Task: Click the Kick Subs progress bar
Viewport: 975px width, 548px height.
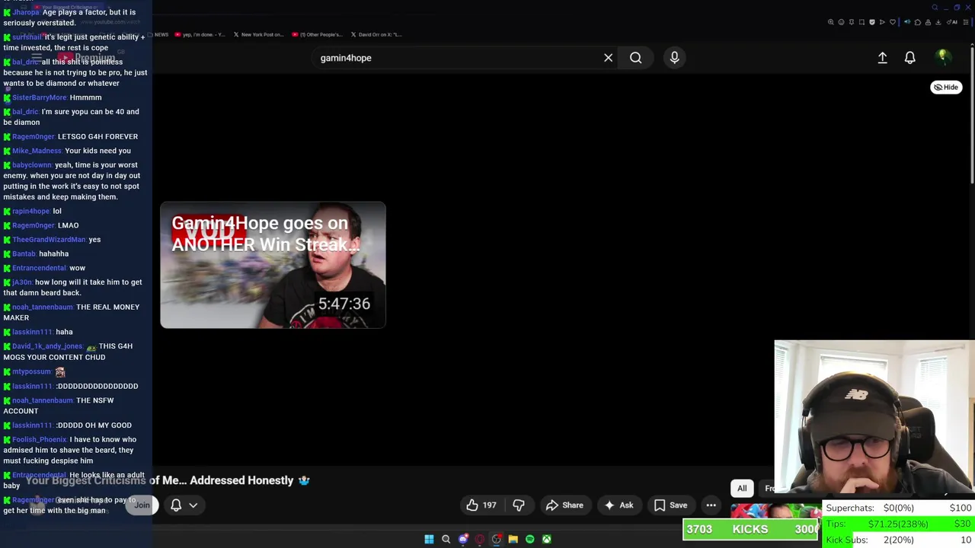Action: coord(900,540)
